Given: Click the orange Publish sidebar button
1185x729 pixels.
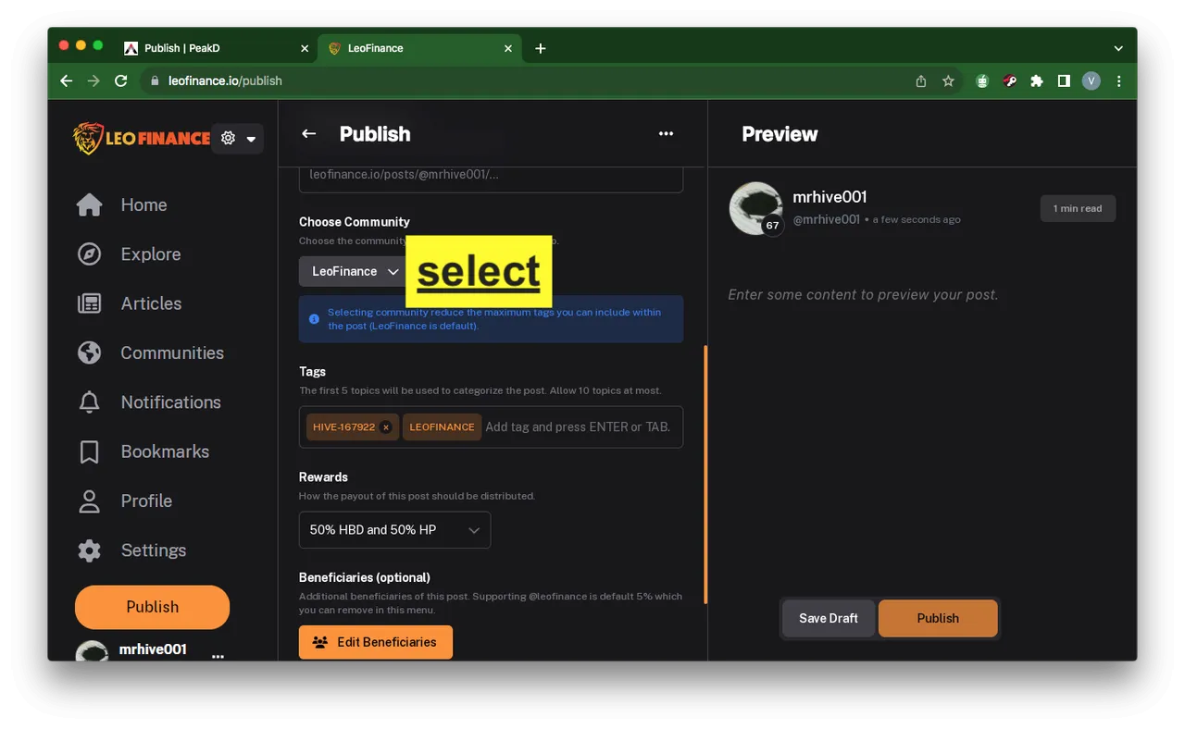Looking at the screenshot, I should pos(152,607).
